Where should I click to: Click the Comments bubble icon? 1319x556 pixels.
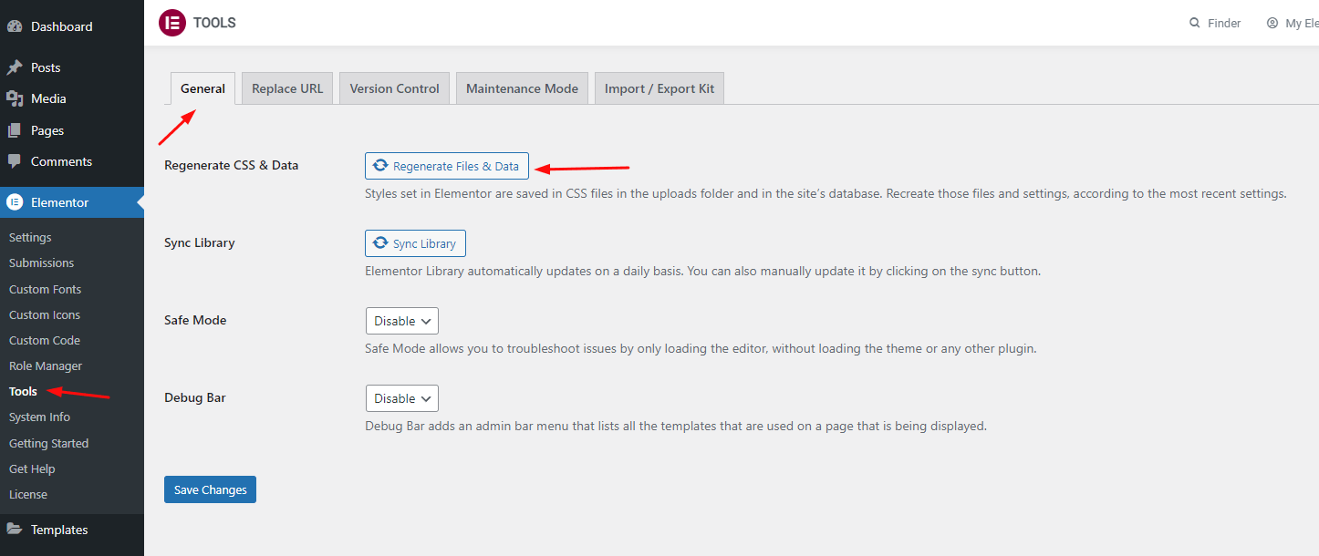click(x=15, y=161)
